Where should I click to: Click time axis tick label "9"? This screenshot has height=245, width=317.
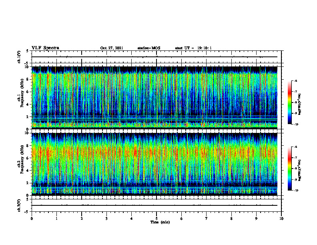pyautogui.click(x=256, y=219)
